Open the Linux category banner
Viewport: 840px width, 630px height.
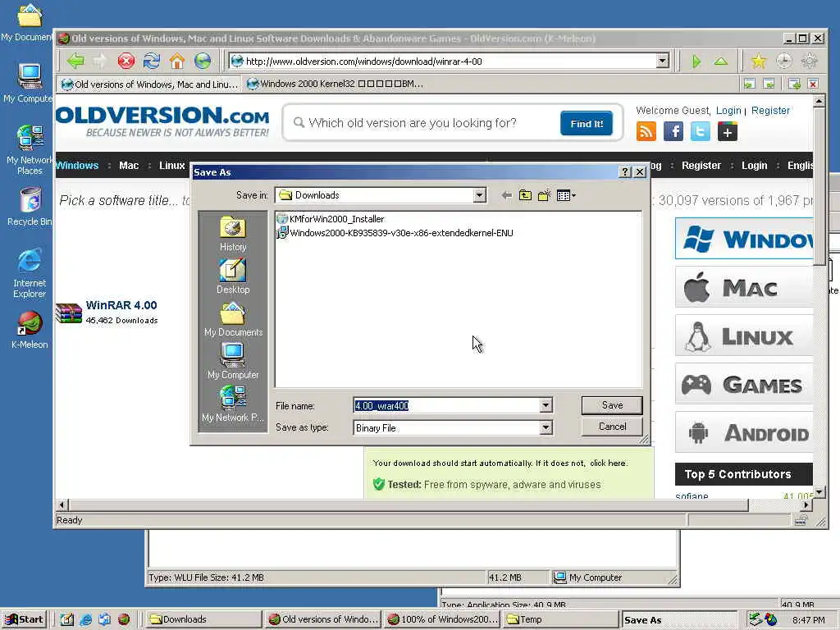(x=744, y=336)
